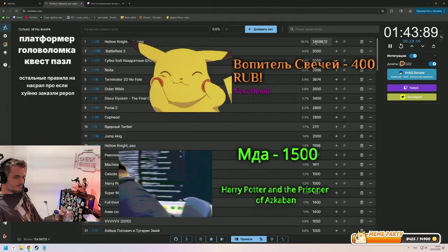Click the purple Twitch integration button
This screenshot has height=252, width=448.
[412, 88]
